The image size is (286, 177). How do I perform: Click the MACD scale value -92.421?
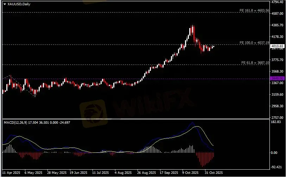276,167
